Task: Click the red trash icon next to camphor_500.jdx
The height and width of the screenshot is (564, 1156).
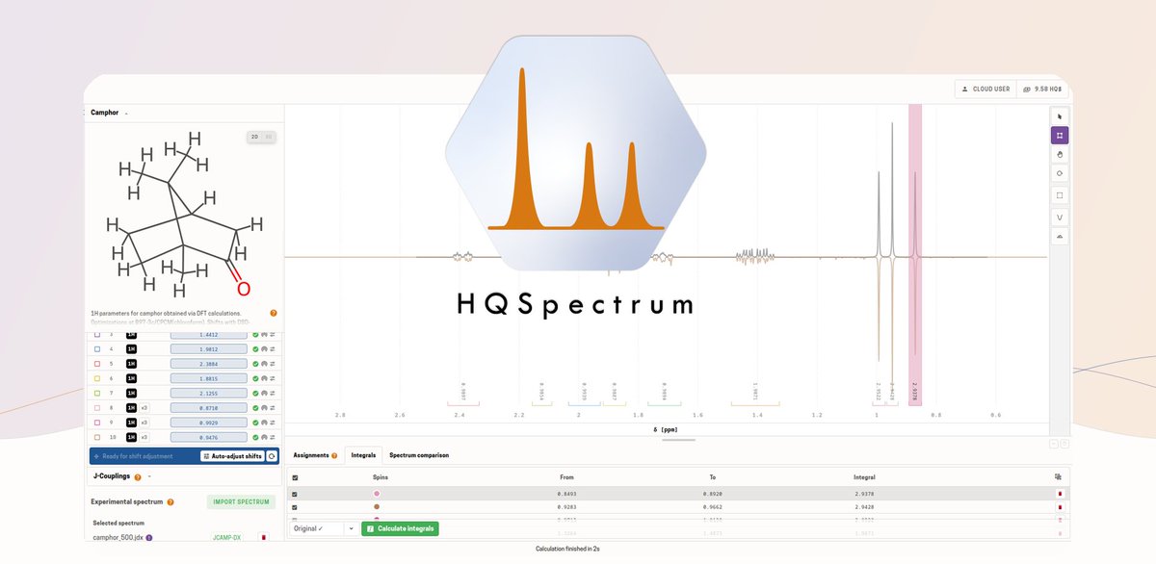Action: click(263, 538)
